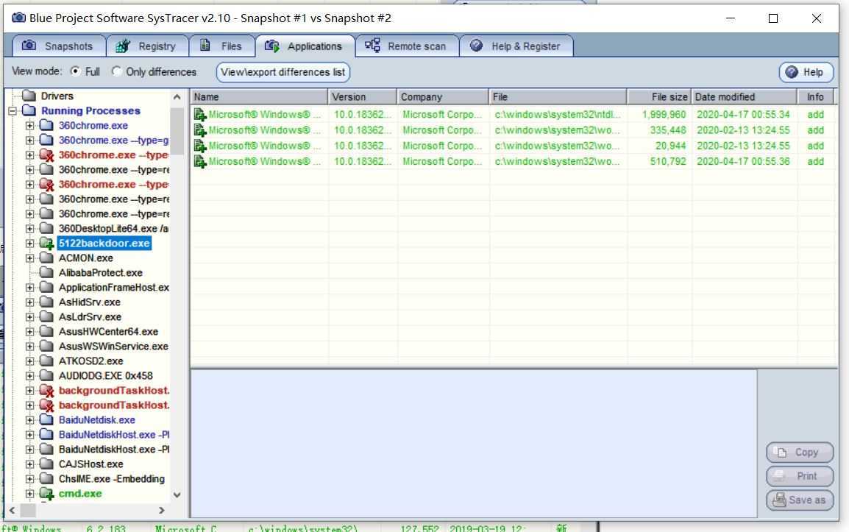Open the Snapshots tab
Screen dimensions: 849x532
[58, 46]
